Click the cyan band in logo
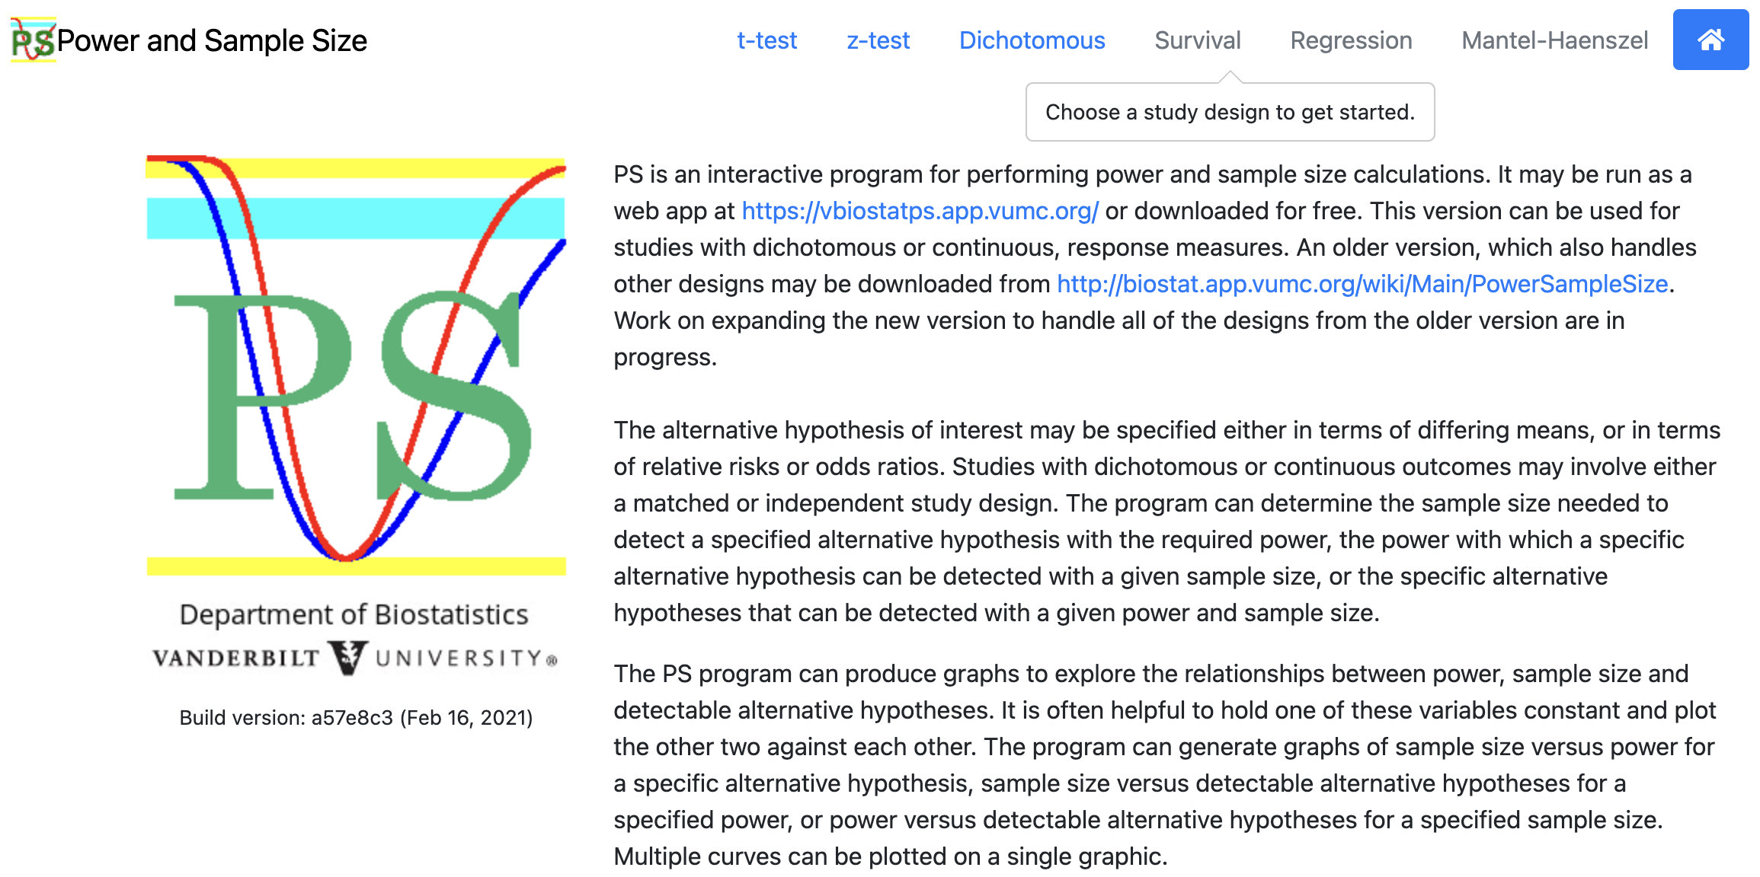The height and width of the screenshot is (877, 1760). pos(356,218)
